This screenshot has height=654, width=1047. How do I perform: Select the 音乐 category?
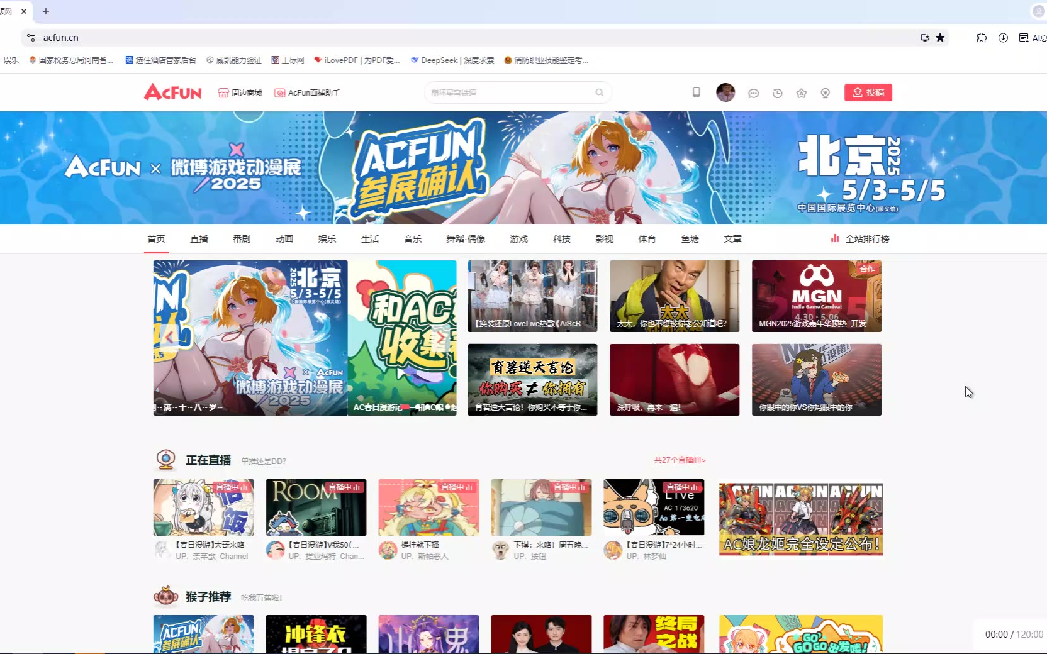(413, 239)
